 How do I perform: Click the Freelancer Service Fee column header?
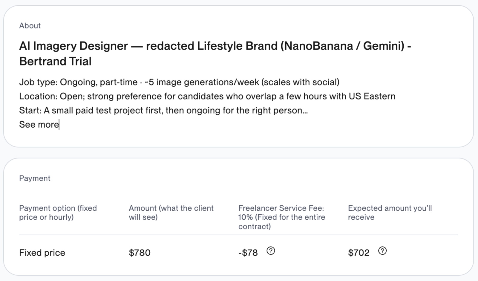coord(282,217)
